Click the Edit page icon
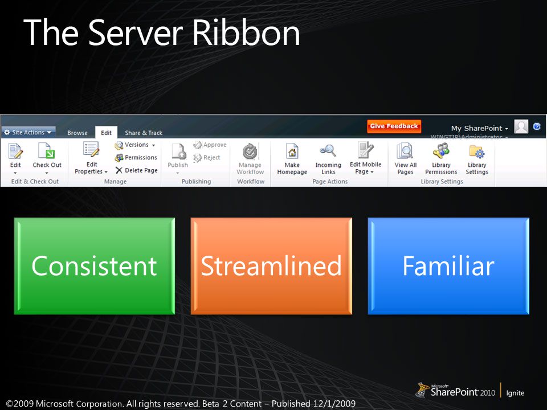Image resolution: width=547 pixels, height=410 pixels. pyautogui.click(x=15, y=151)
